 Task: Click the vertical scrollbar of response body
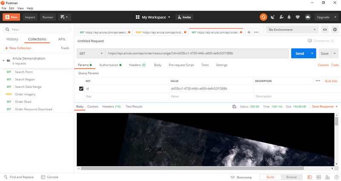pyautogui.click(x=336, y=122)
